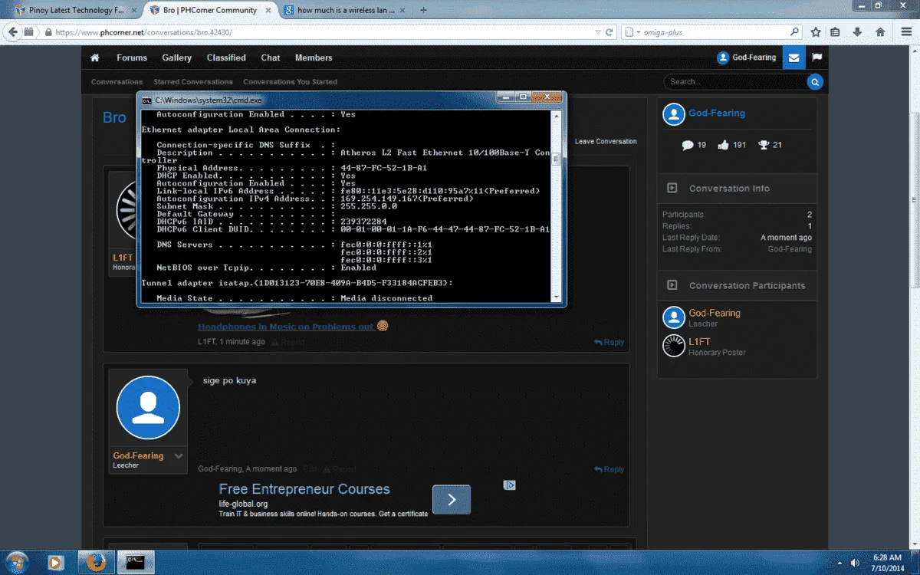920x575 pixels.
Task: Open the Free Entrepreneur Courses ad
Action: pos(304,489)
